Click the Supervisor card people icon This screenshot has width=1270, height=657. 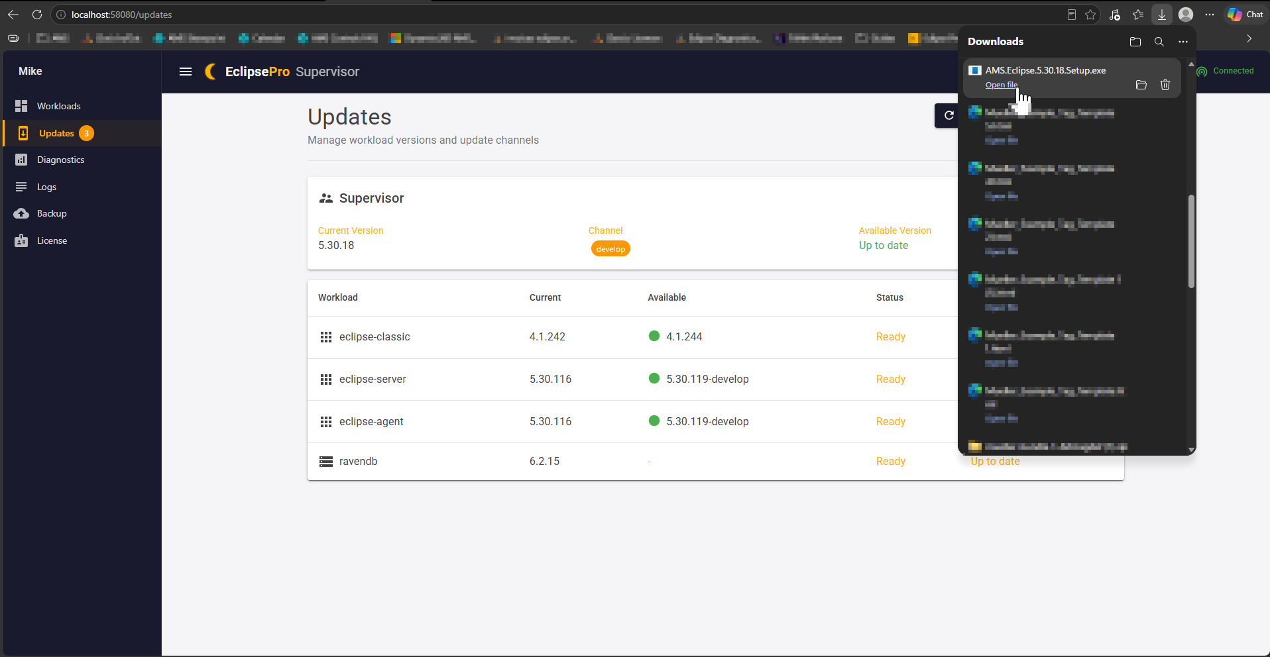pyautogui.click(x=326, y=198)
